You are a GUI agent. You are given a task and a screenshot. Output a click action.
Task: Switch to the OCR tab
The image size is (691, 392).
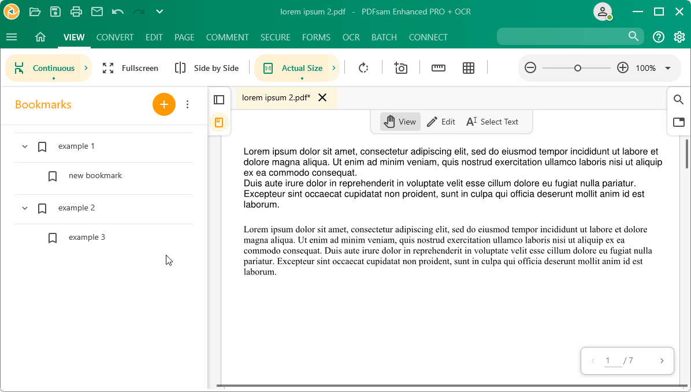pyautogui.click(x=351, y=37)
